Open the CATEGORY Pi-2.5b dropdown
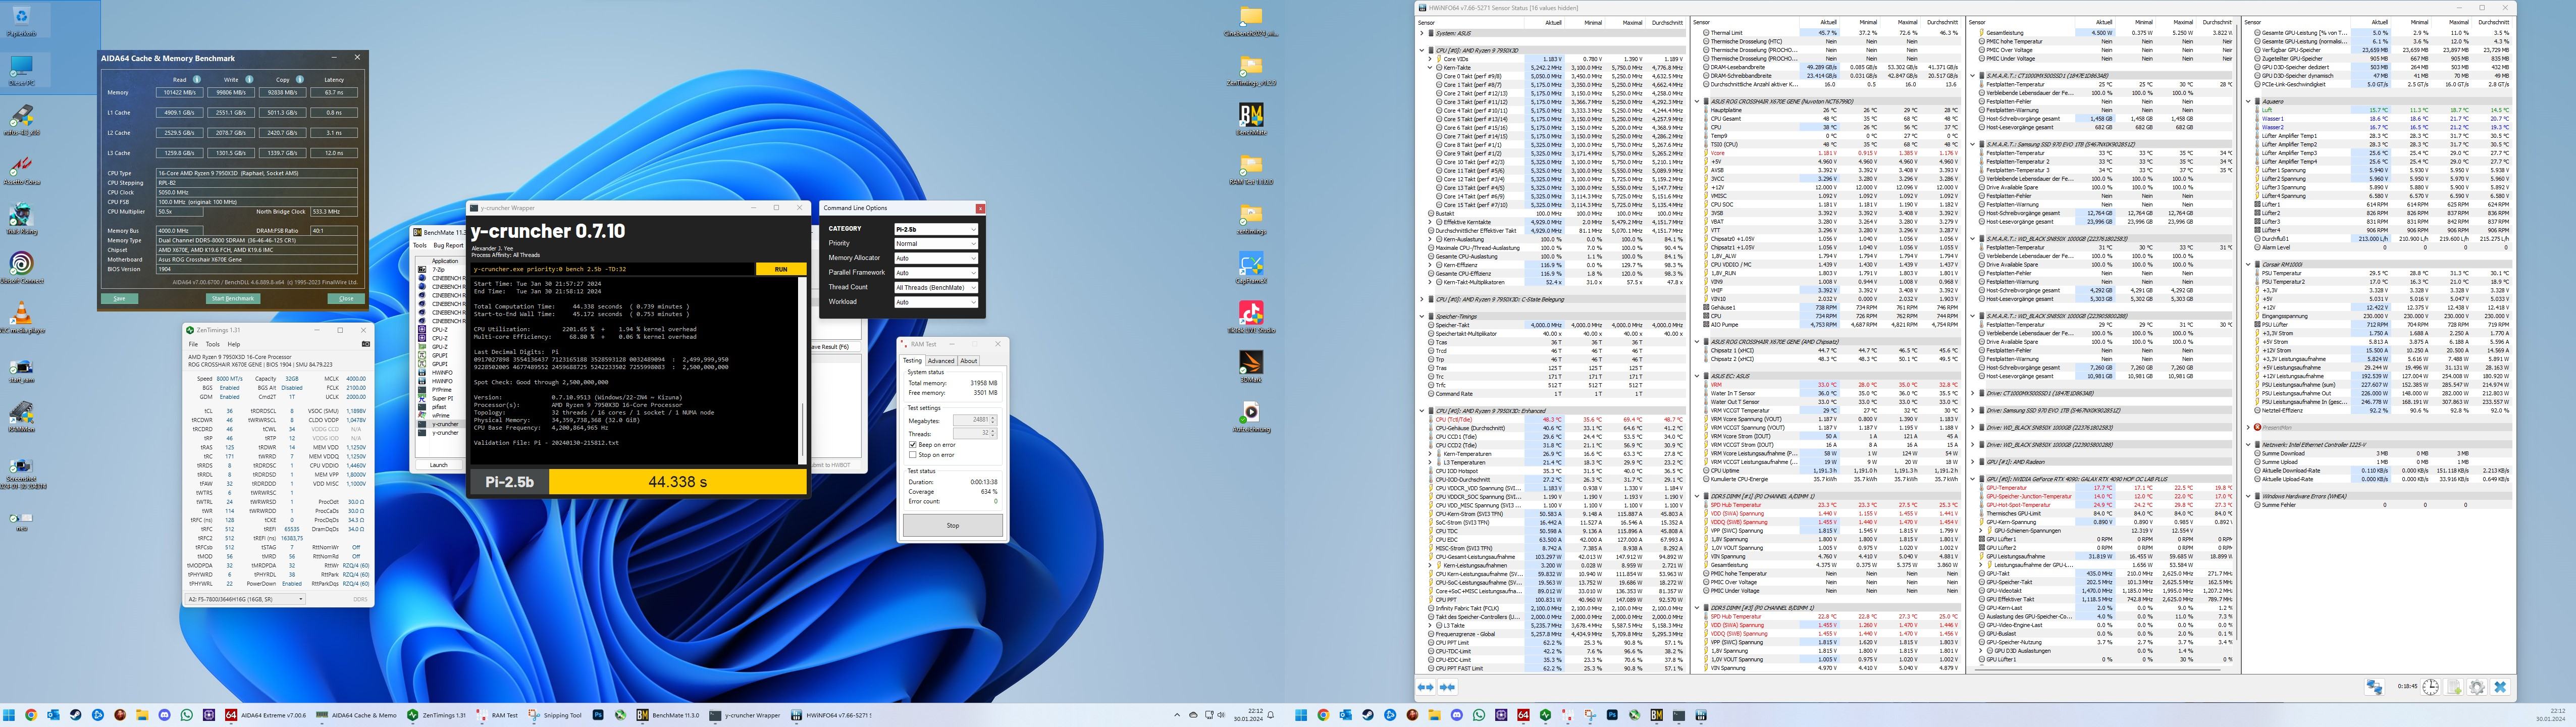 pos(935,229)
